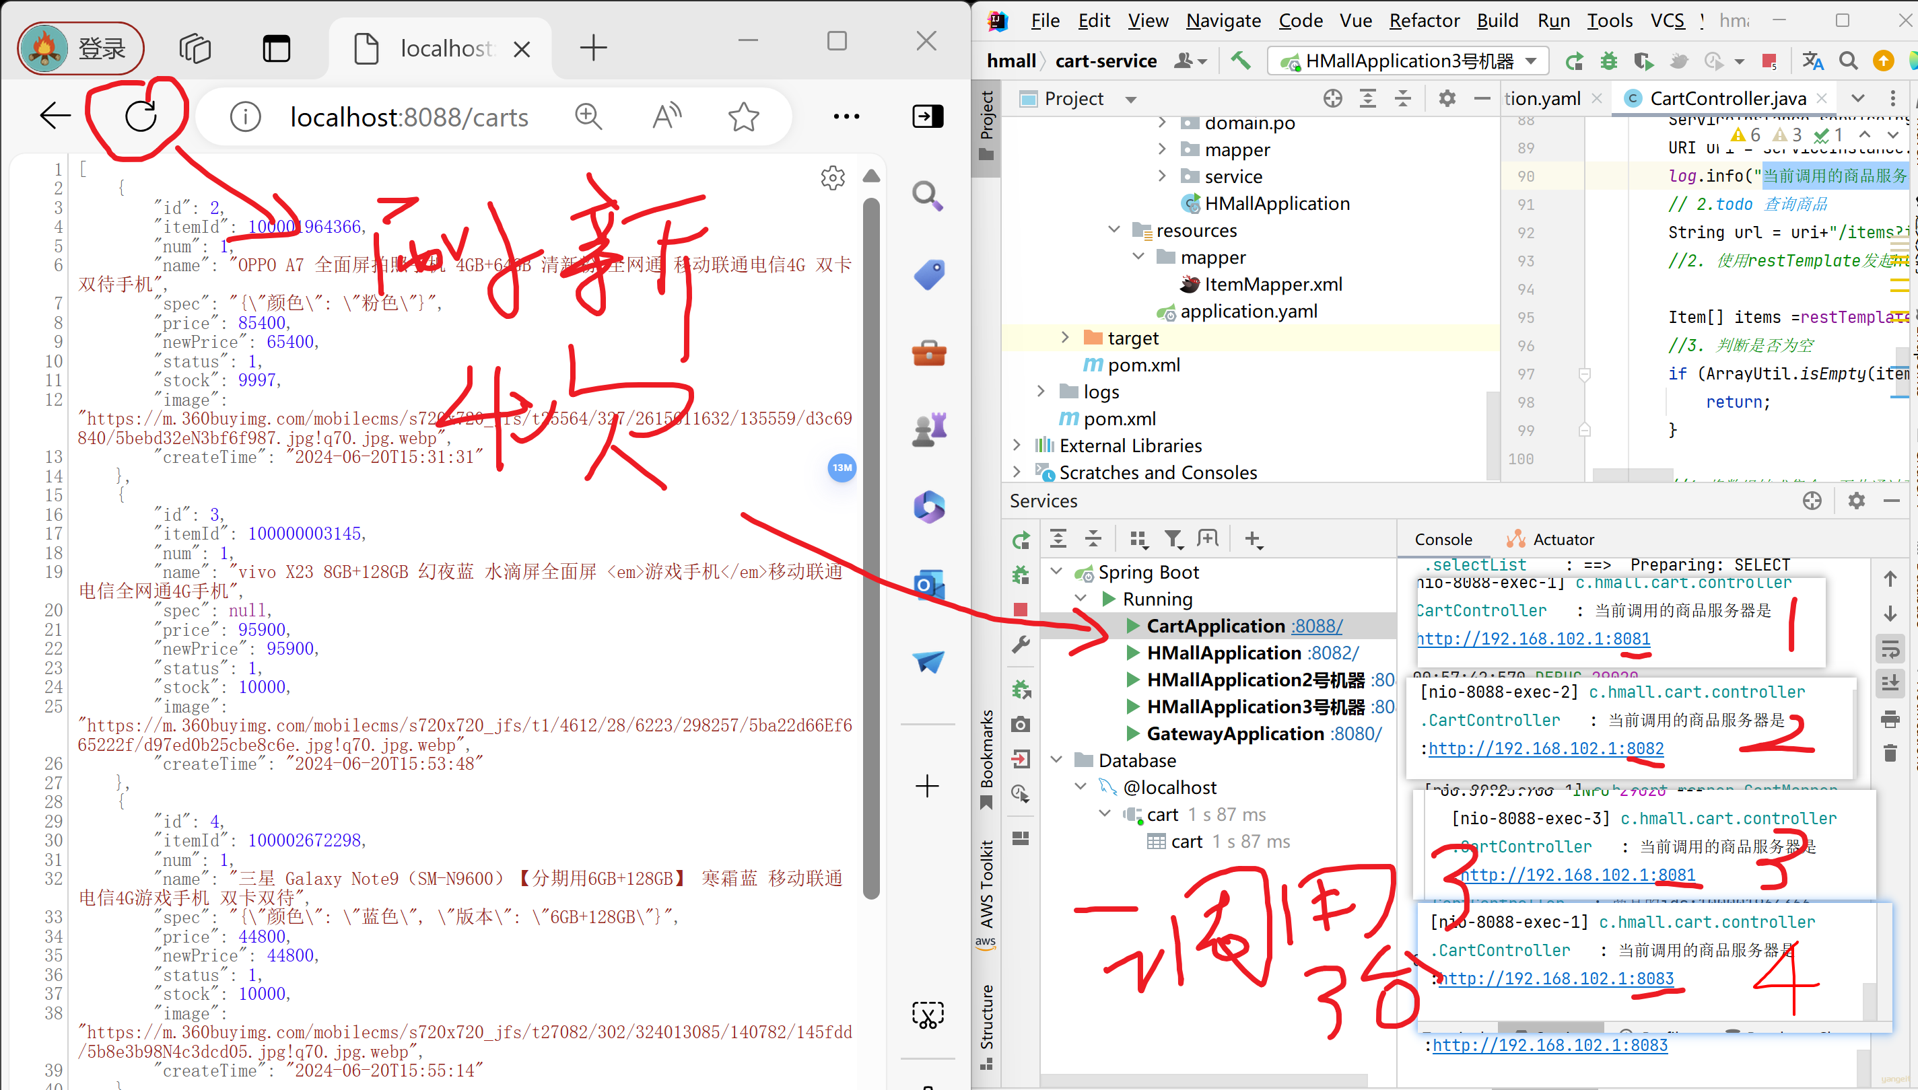The width and height of the screenshot is (1918, 1090).
Task: Open the Edge sidebar shopping tag icon
Action: pyautogui.click(x=930, y=275)
